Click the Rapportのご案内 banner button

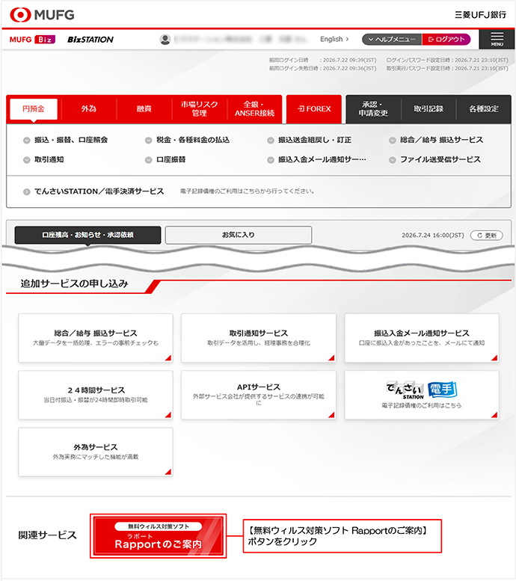coord(159,536)
